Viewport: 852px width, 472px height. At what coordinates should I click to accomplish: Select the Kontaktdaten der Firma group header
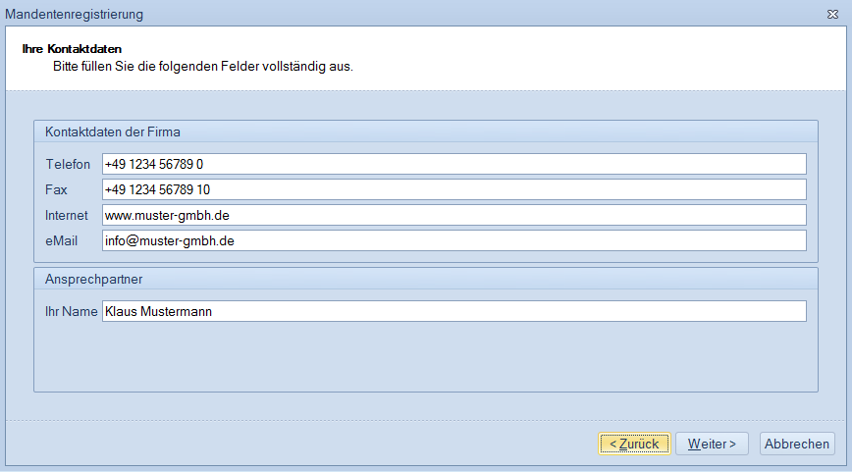(113, 131)
